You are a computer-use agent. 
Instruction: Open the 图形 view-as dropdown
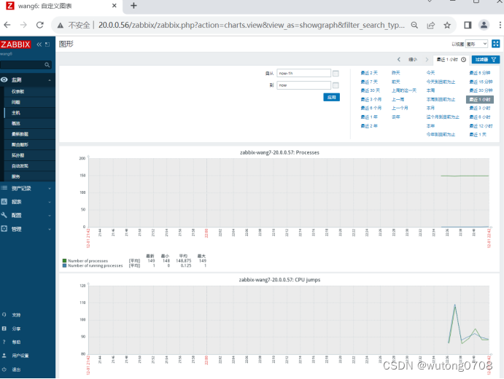click(x=477, y=44)
